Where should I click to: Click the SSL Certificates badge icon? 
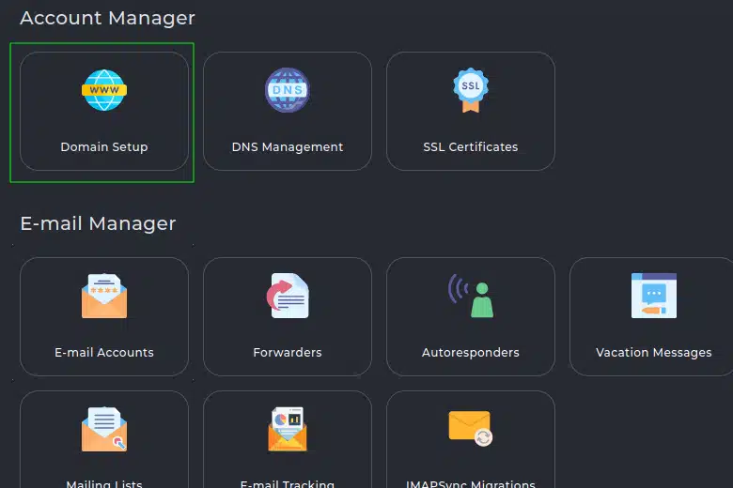coord(471,91)
